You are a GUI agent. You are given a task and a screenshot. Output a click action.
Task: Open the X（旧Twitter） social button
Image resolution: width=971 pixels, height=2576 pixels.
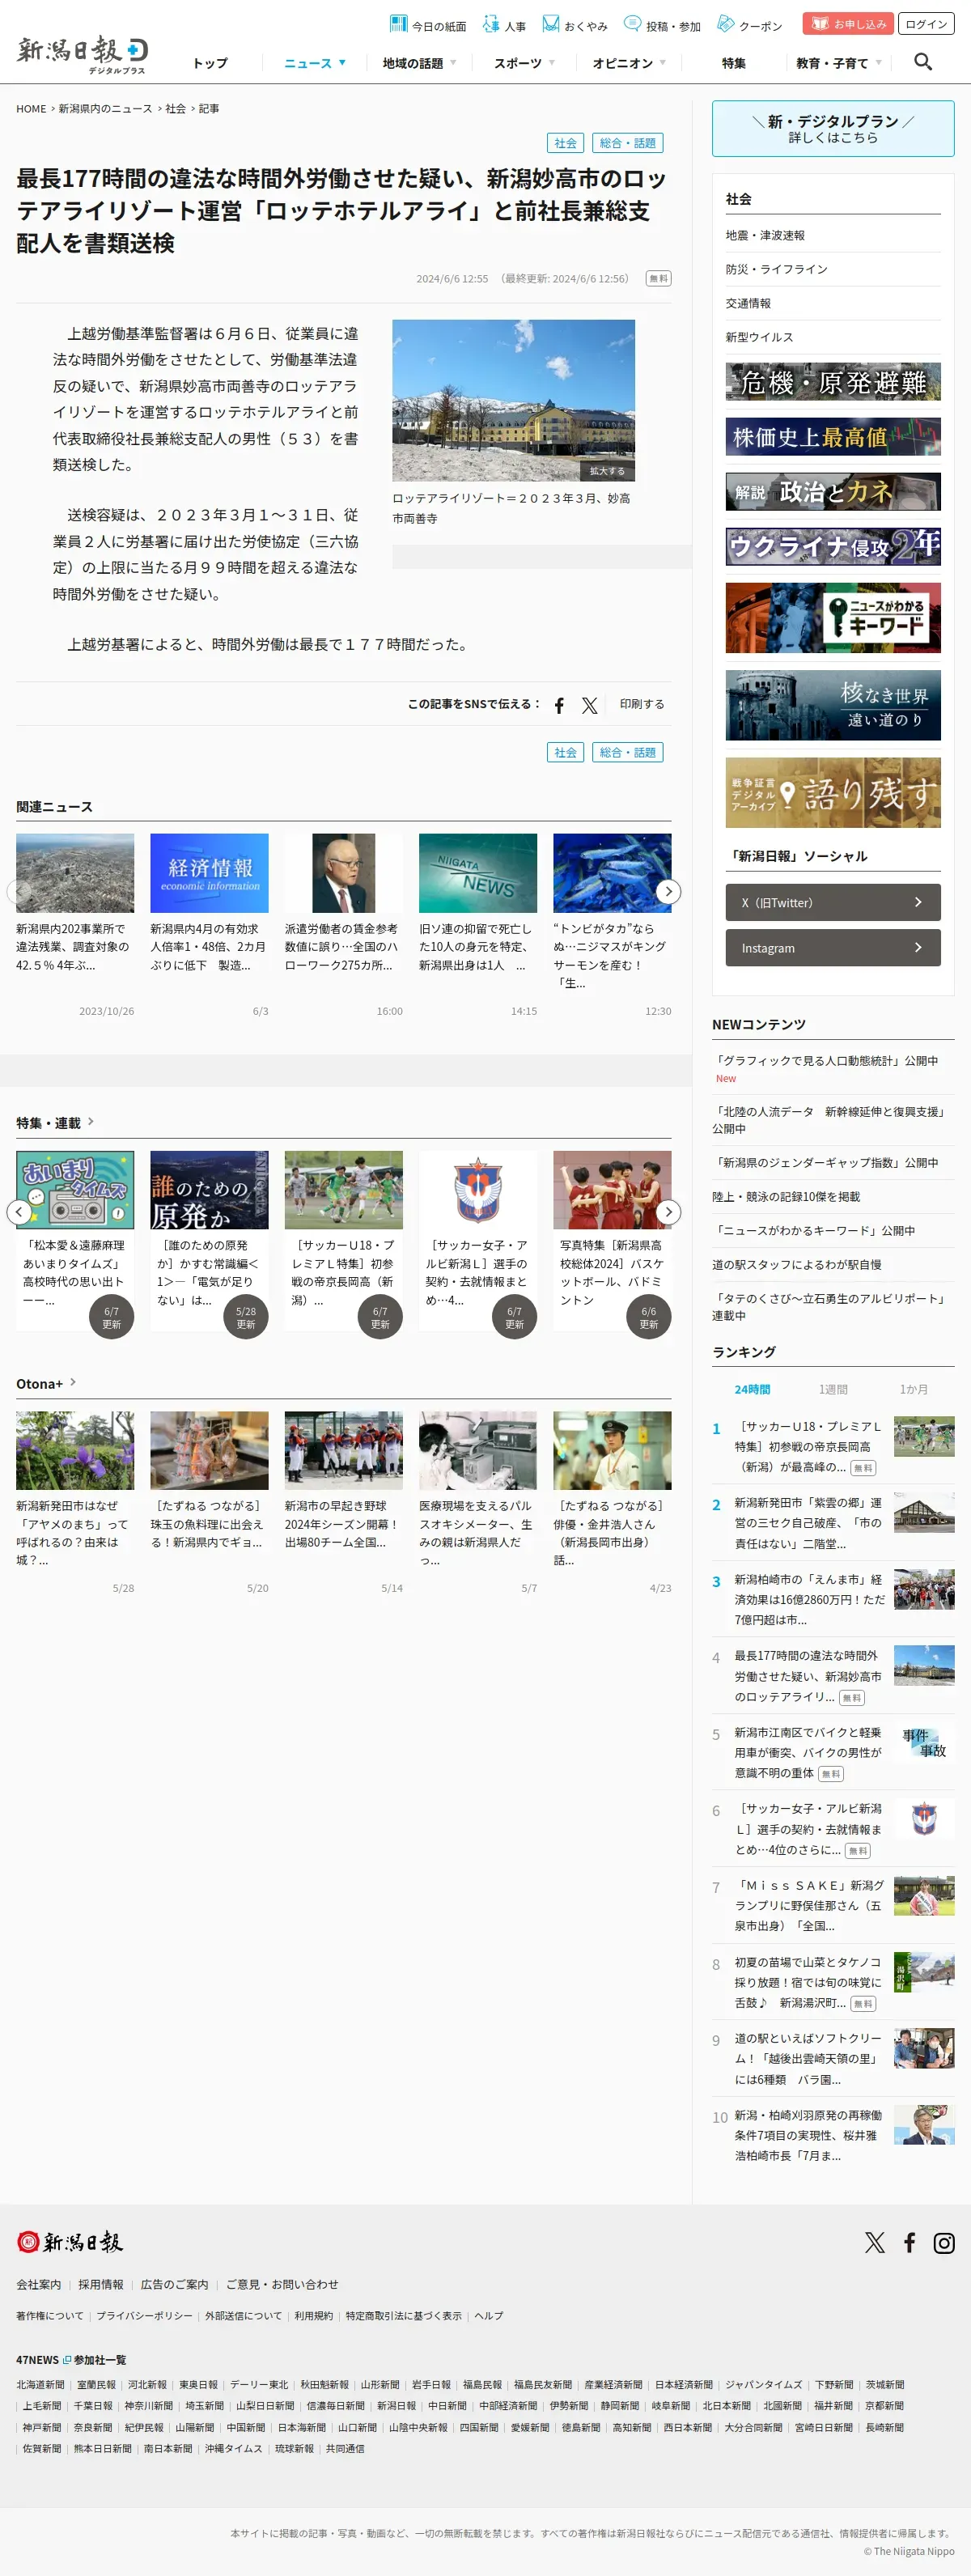coord(833,902)
